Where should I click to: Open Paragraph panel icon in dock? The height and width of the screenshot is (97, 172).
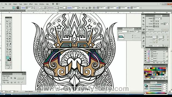143,21
